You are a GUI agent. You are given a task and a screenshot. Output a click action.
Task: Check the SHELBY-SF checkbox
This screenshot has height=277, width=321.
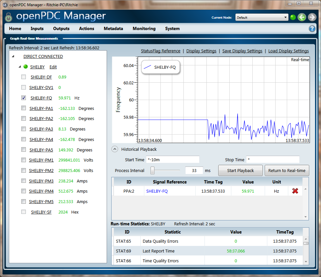(24, 212)
